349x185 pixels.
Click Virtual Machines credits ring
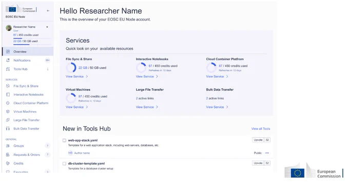coord(71,98)
